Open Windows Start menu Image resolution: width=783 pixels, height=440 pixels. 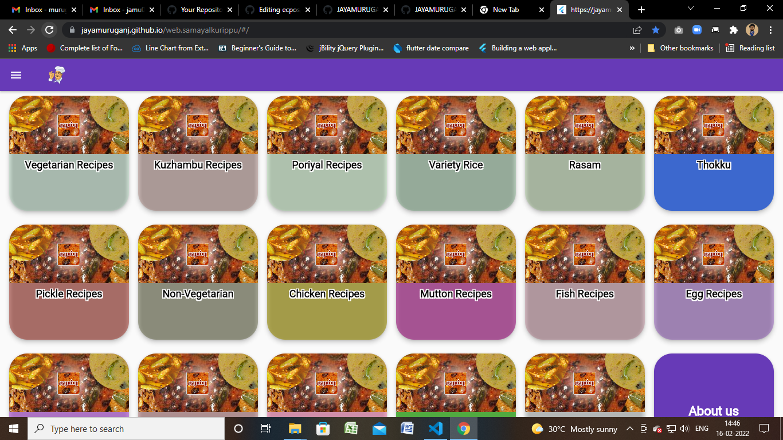click(14, 429)
